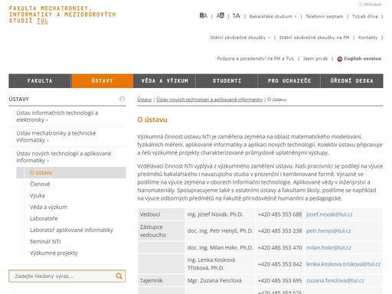The height and width of the screenshot is (294, 392).
Task: Open the Telefonní seznam link
Action: click(x=325, y=16)
